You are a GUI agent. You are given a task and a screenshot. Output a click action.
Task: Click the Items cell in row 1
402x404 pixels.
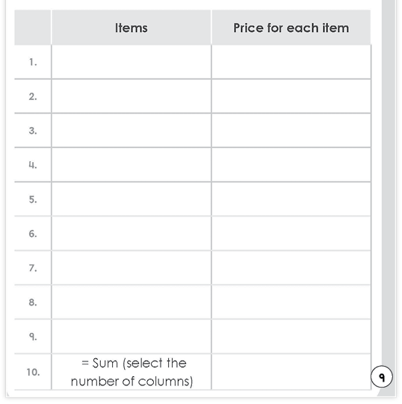[132, 62]
